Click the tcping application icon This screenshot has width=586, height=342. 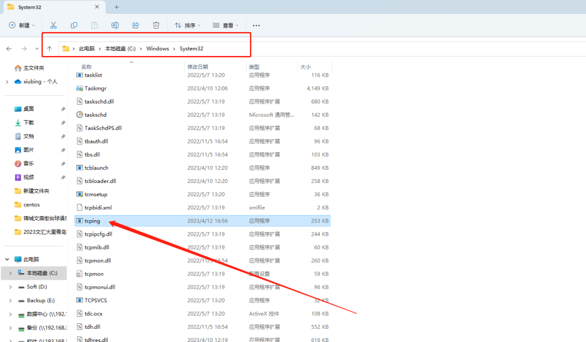pos(79,221)
